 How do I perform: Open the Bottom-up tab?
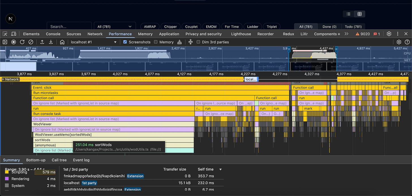tap(36, 160)
